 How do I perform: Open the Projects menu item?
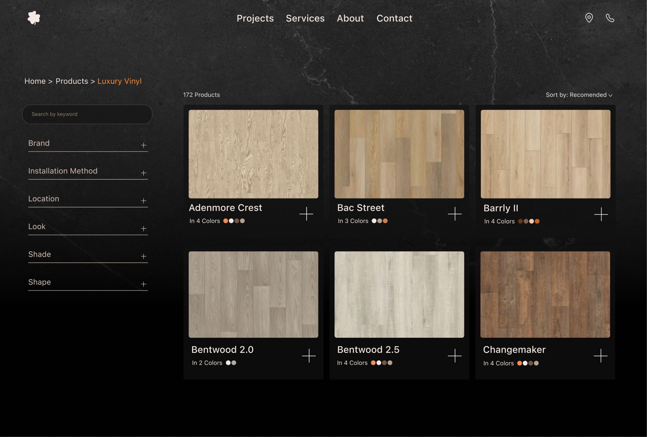255,18
